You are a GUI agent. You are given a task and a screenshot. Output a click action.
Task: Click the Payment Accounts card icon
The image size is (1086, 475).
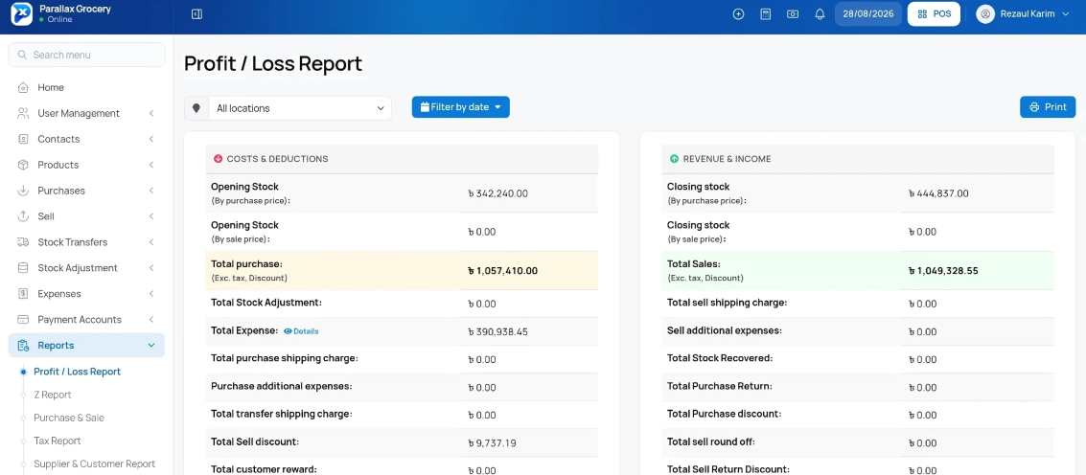click(x=23, y=319)
